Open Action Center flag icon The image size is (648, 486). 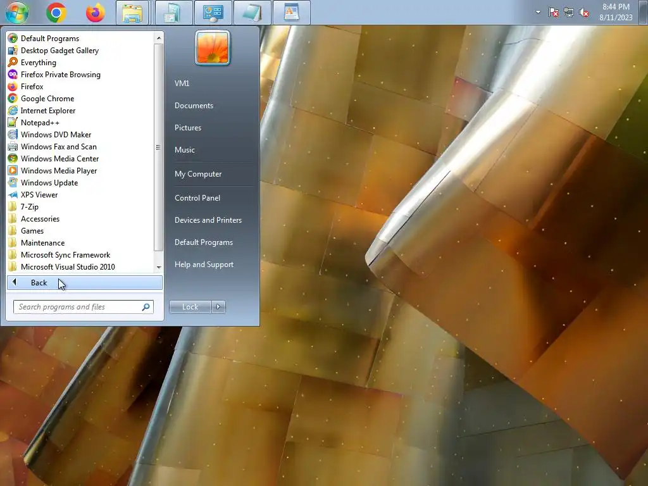(553, 13)
